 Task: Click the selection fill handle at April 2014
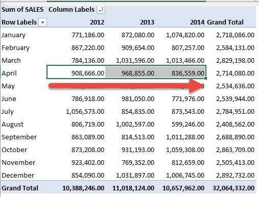coord(206,78)
